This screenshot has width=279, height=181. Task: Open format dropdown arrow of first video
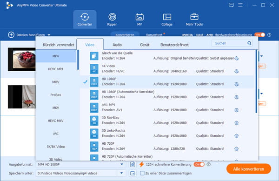tap(261, 56)
